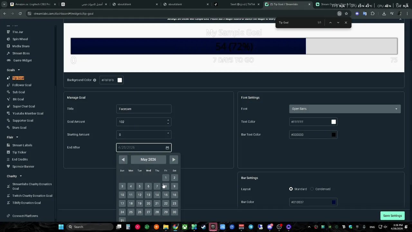
Task: Select the Standard layout radio button
Action: pyautogui.click(x=291, y=189)
